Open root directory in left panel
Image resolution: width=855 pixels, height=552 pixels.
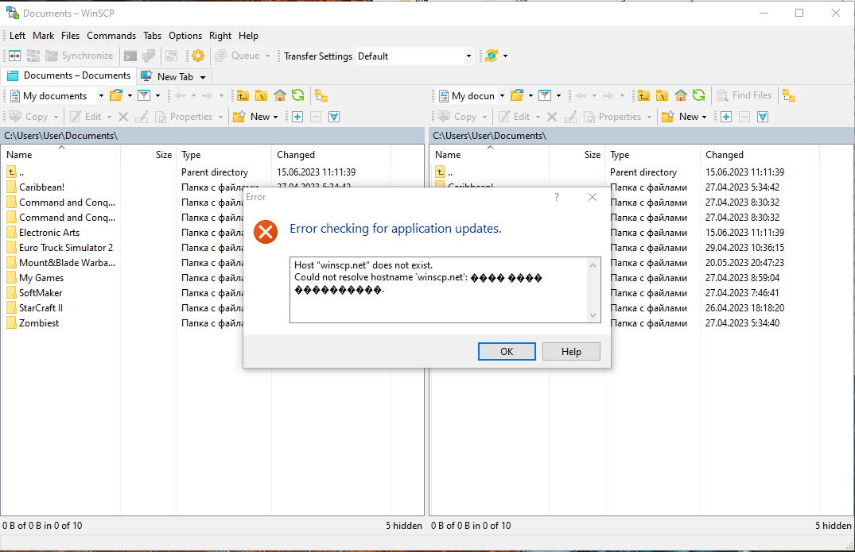(x=261, y=95)
